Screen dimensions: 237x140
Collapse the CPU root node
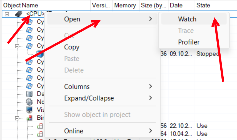(7, 14)
